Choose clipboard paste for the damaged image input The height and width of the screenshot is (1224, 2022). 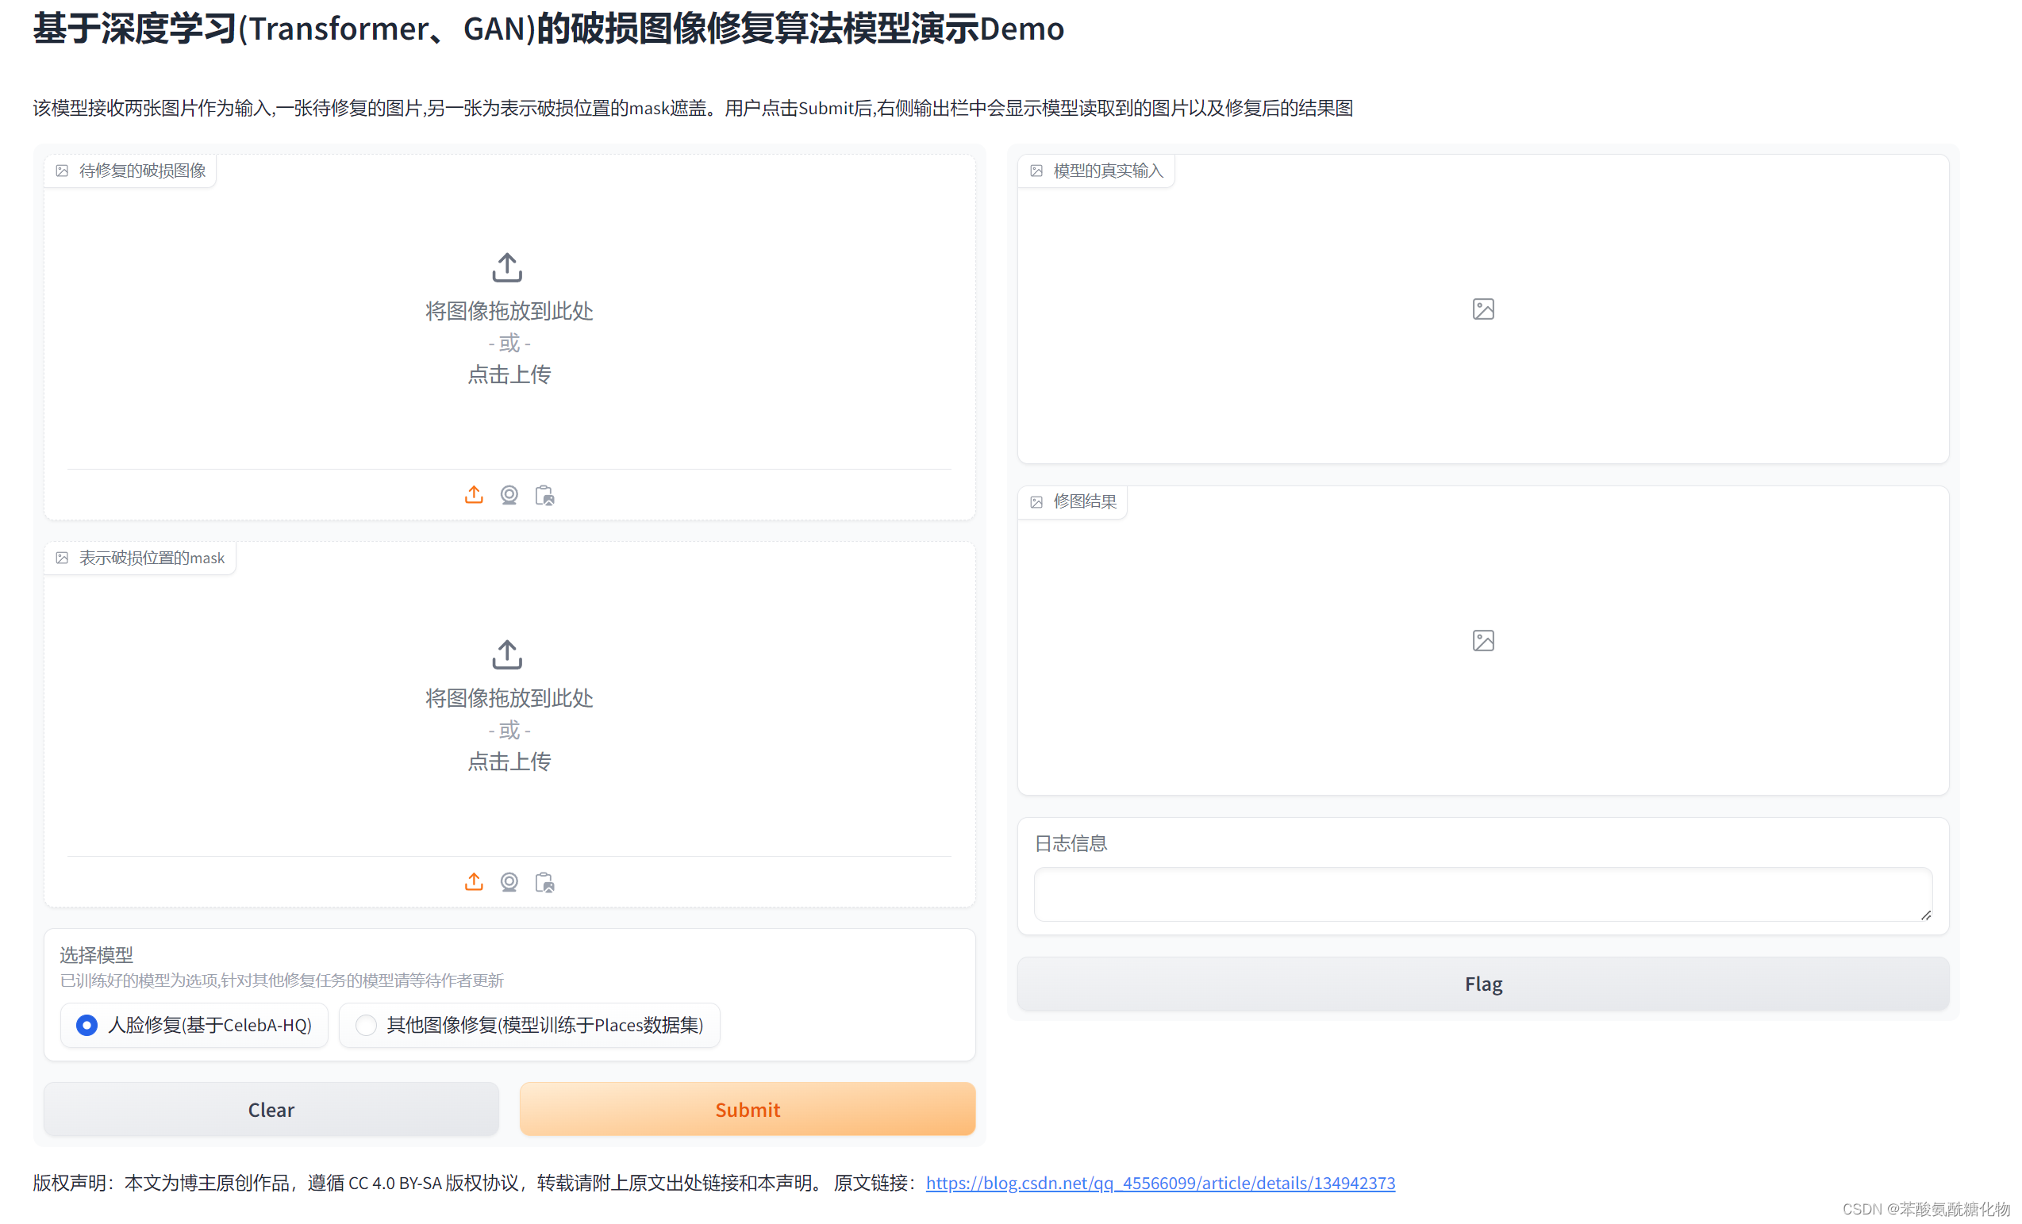544,496
